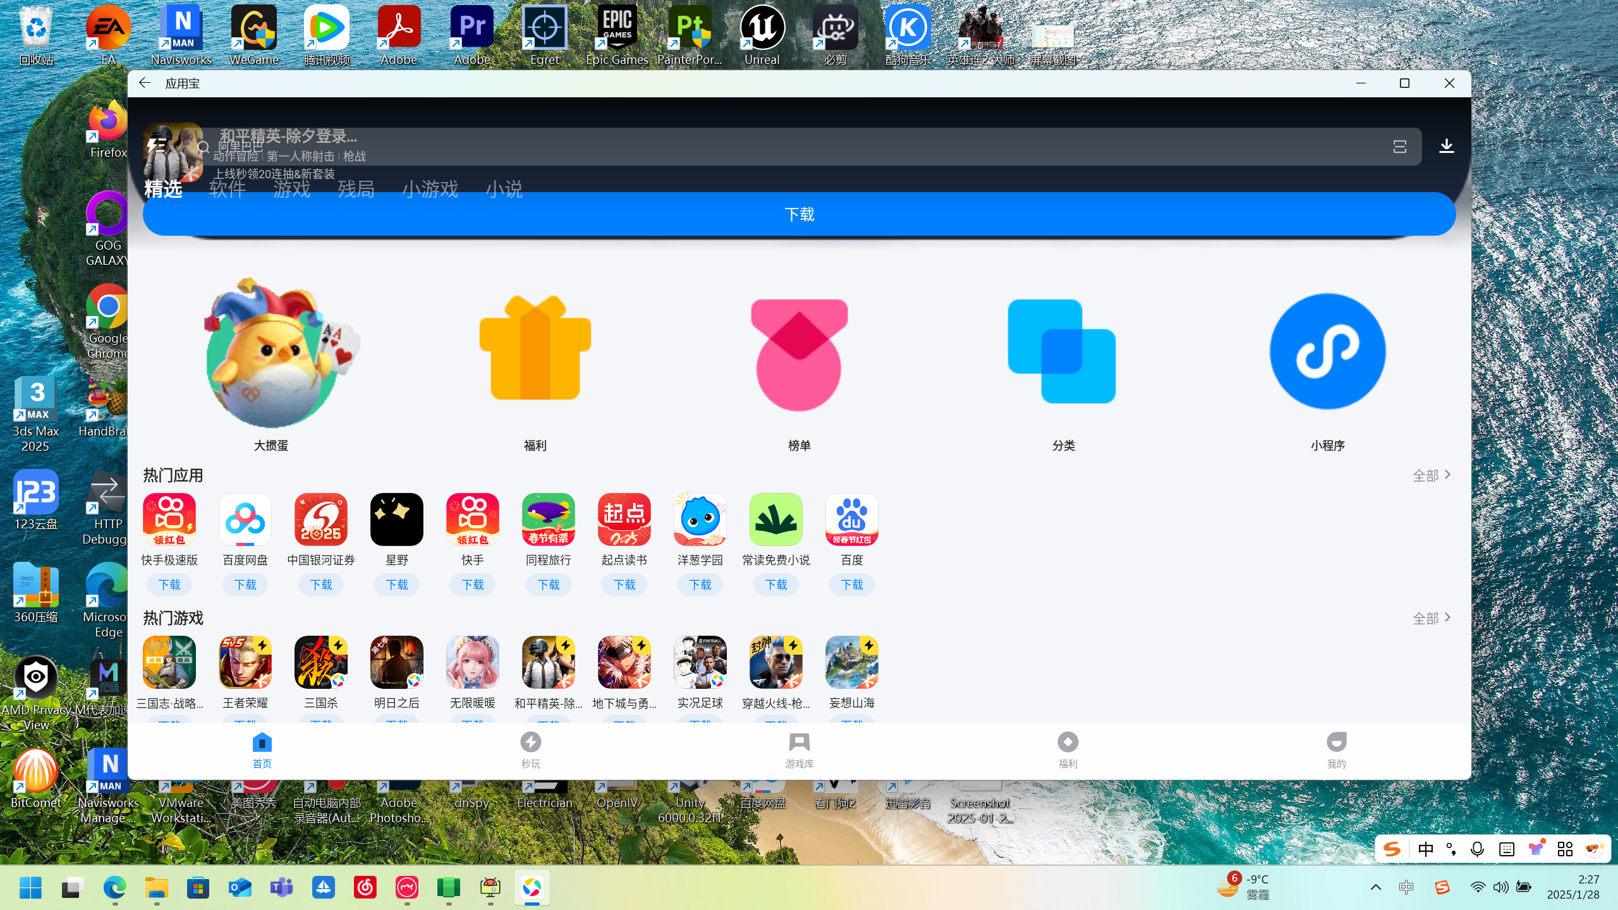Go back using the title bar arrow

point(145,83)
